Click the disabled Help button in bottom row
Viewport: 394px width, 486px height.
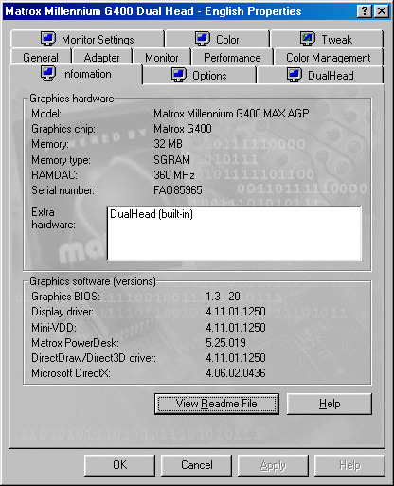click(349, 465)
